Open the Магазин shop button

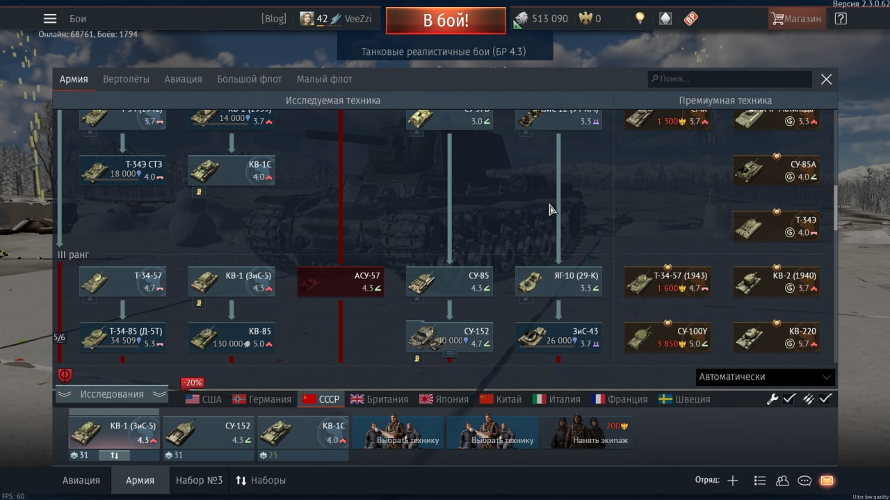(x=796, y=19)
